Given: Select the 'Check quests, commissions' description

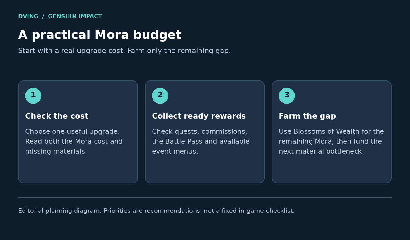Looking at the screenshot, I should tap(201, 142).
